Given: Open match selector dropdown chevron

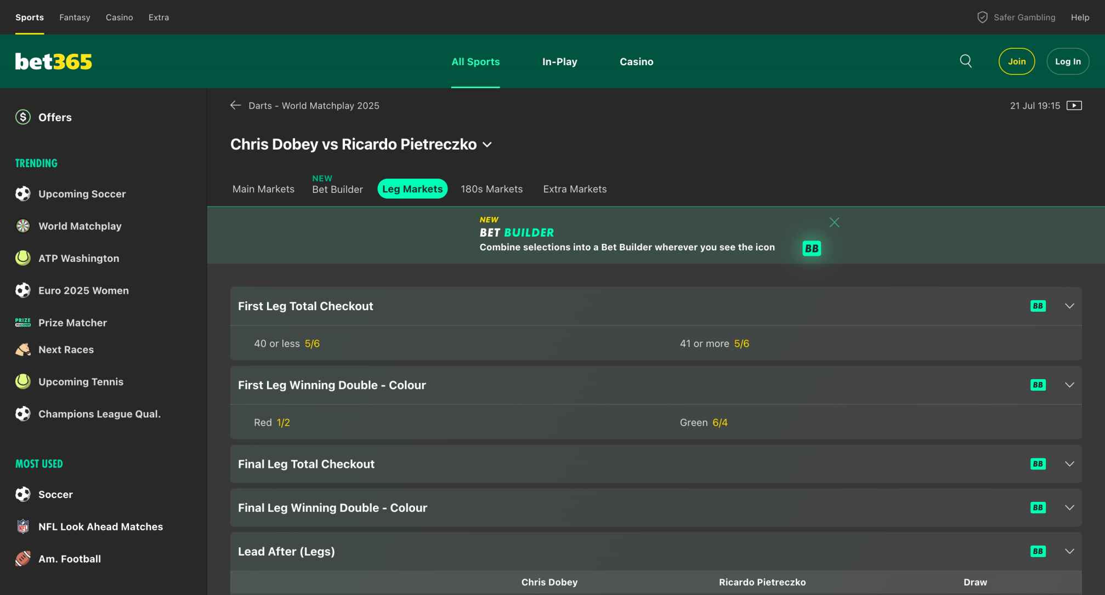Looking at the screenshot, I should click(487, 145).
